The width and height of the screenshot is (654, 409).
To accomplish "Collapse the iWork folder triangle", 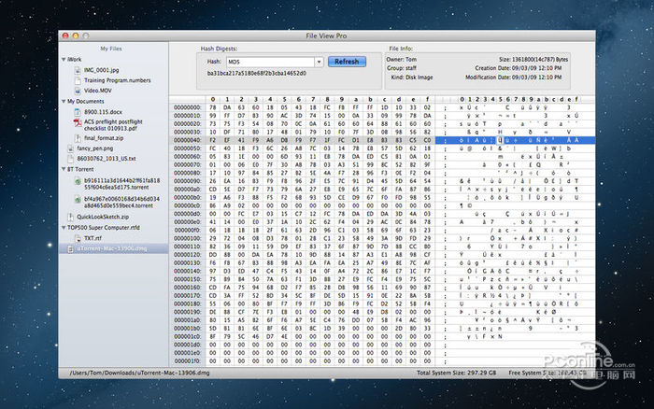I will click(x=64, y=58).
